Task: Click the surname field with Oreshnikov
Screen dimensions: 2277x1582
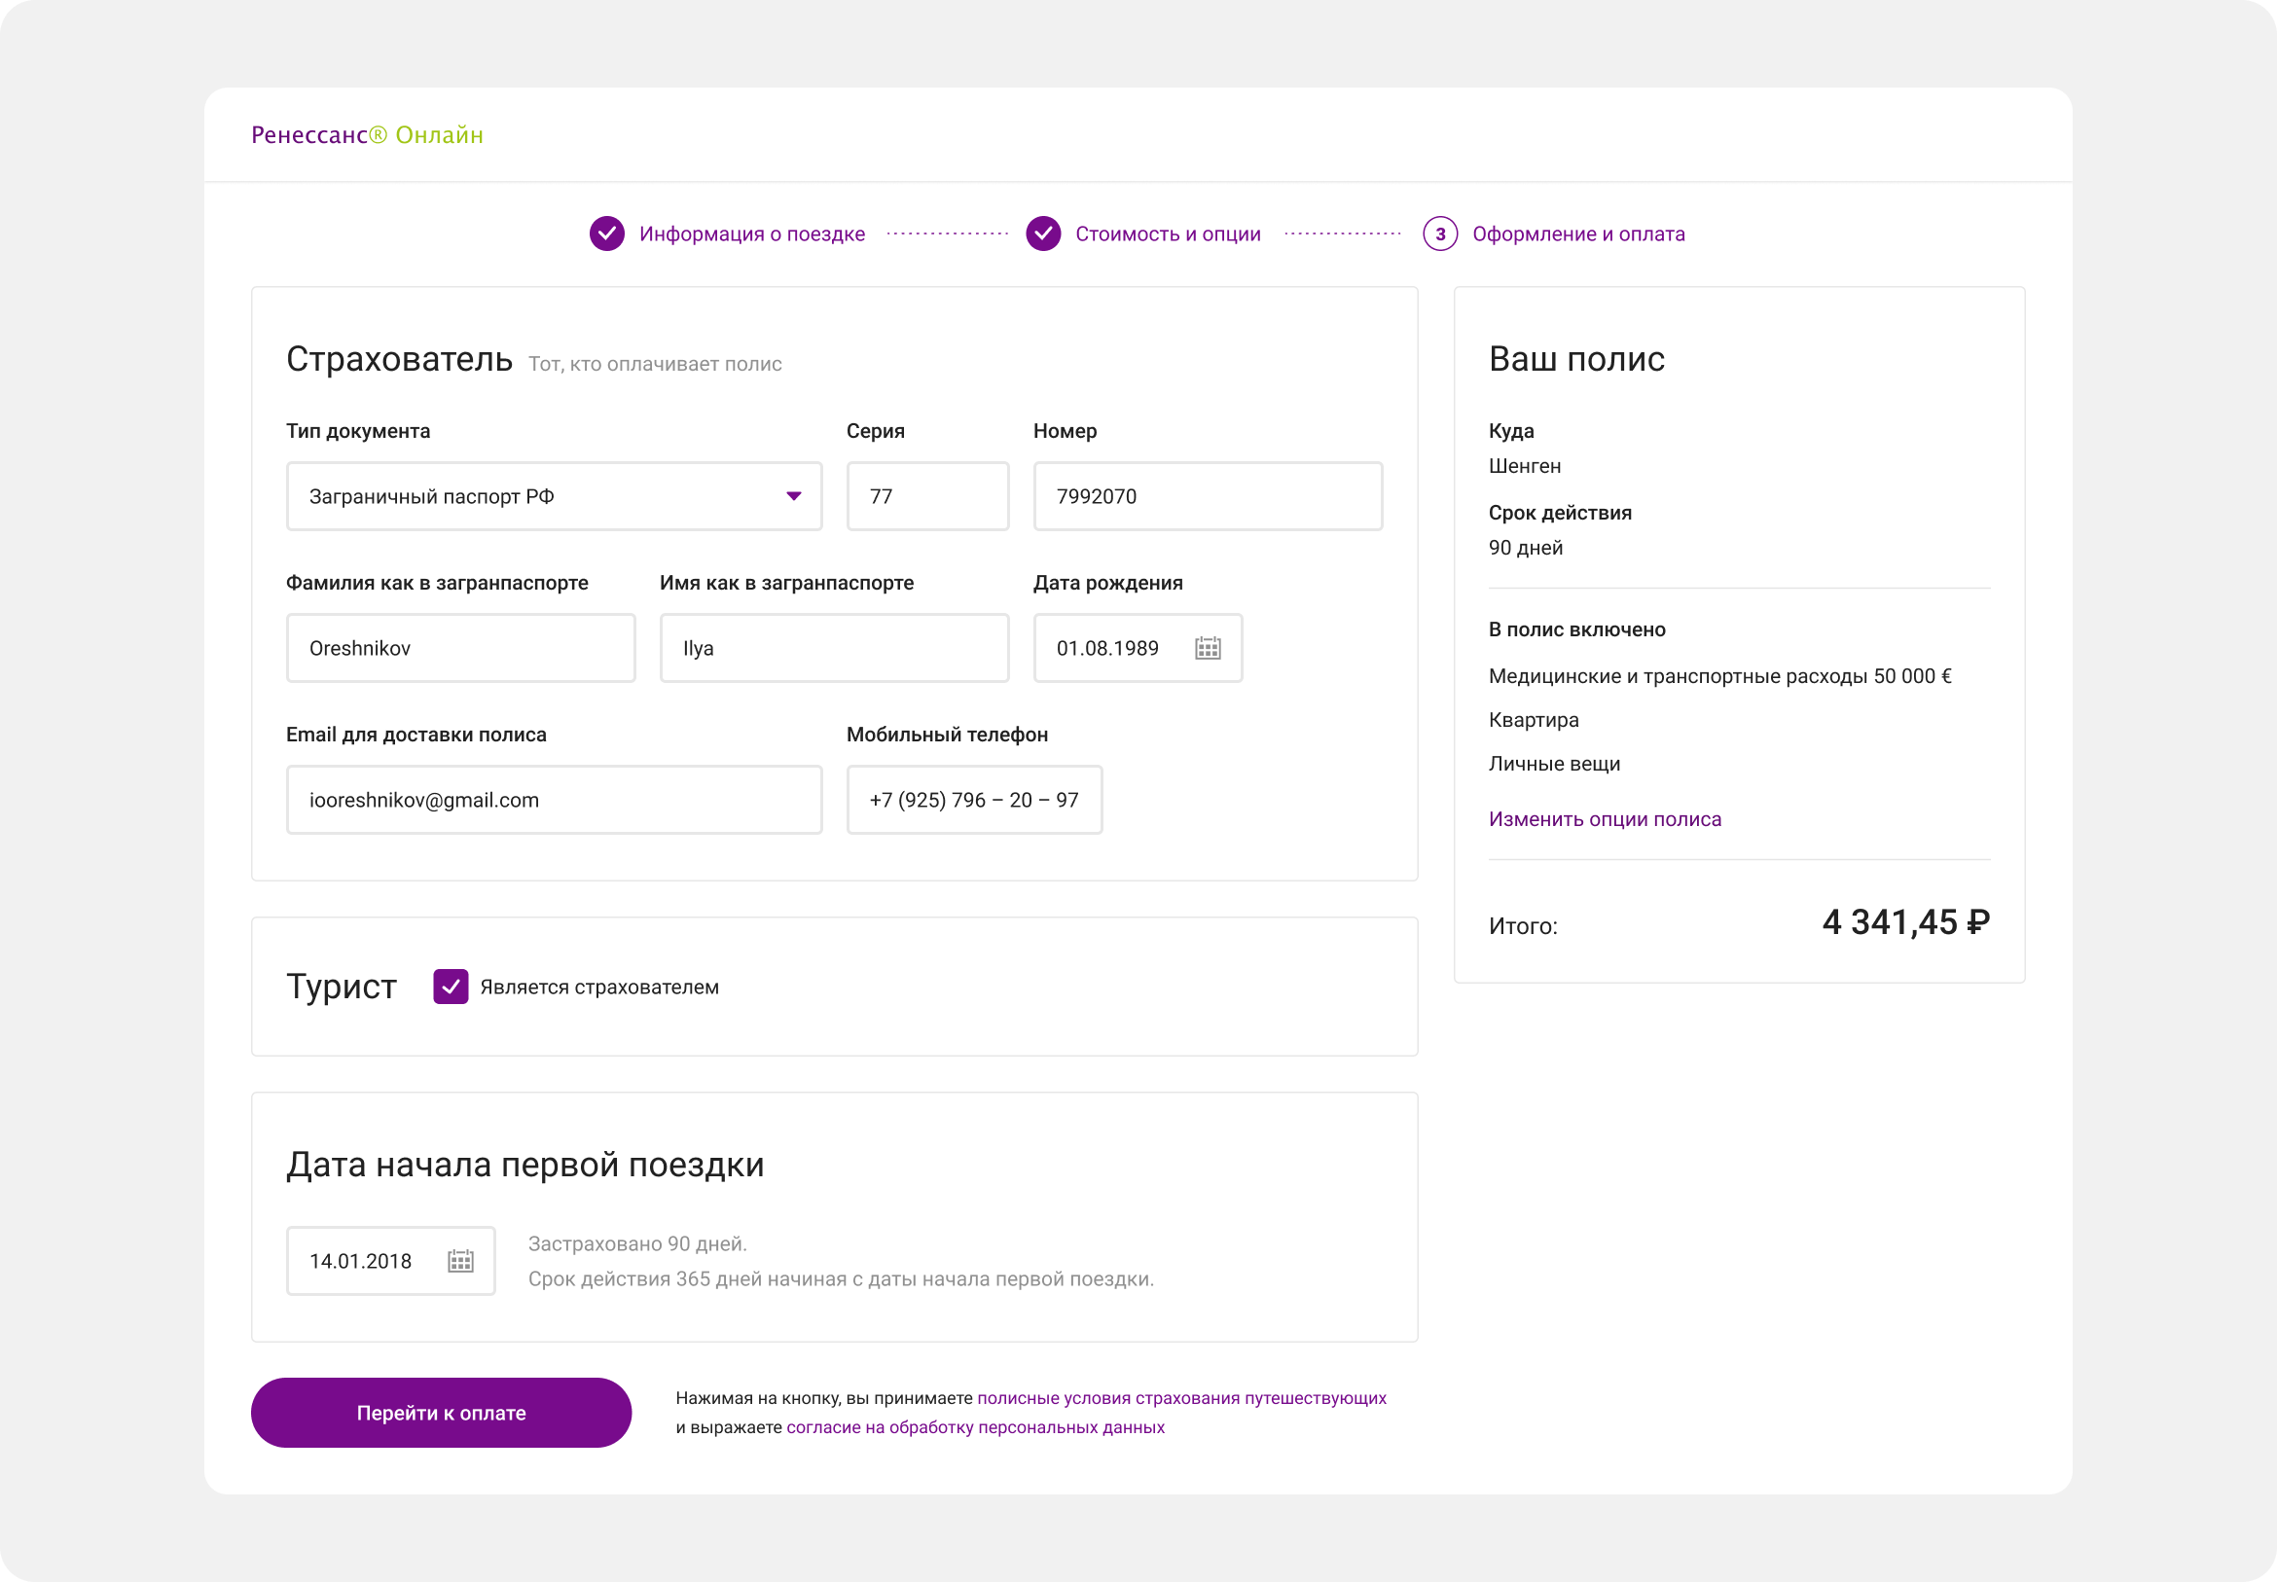Action: (x=461, y=648)
